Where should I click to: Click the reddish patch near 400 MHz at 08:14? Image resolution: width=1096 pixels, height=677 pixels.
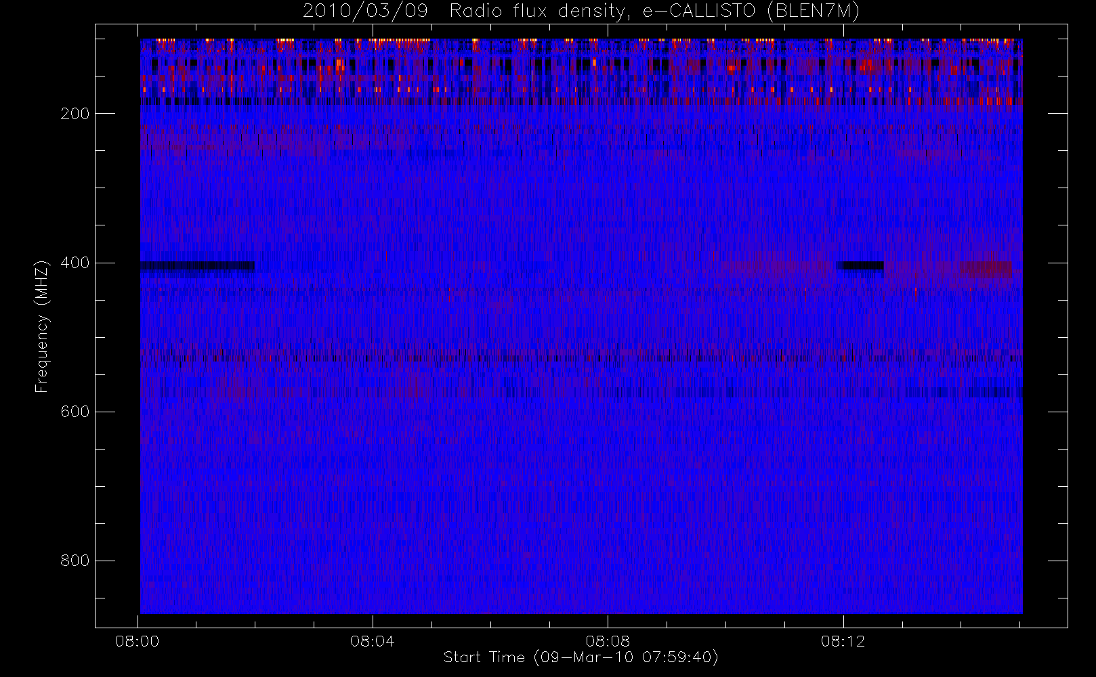986,269
